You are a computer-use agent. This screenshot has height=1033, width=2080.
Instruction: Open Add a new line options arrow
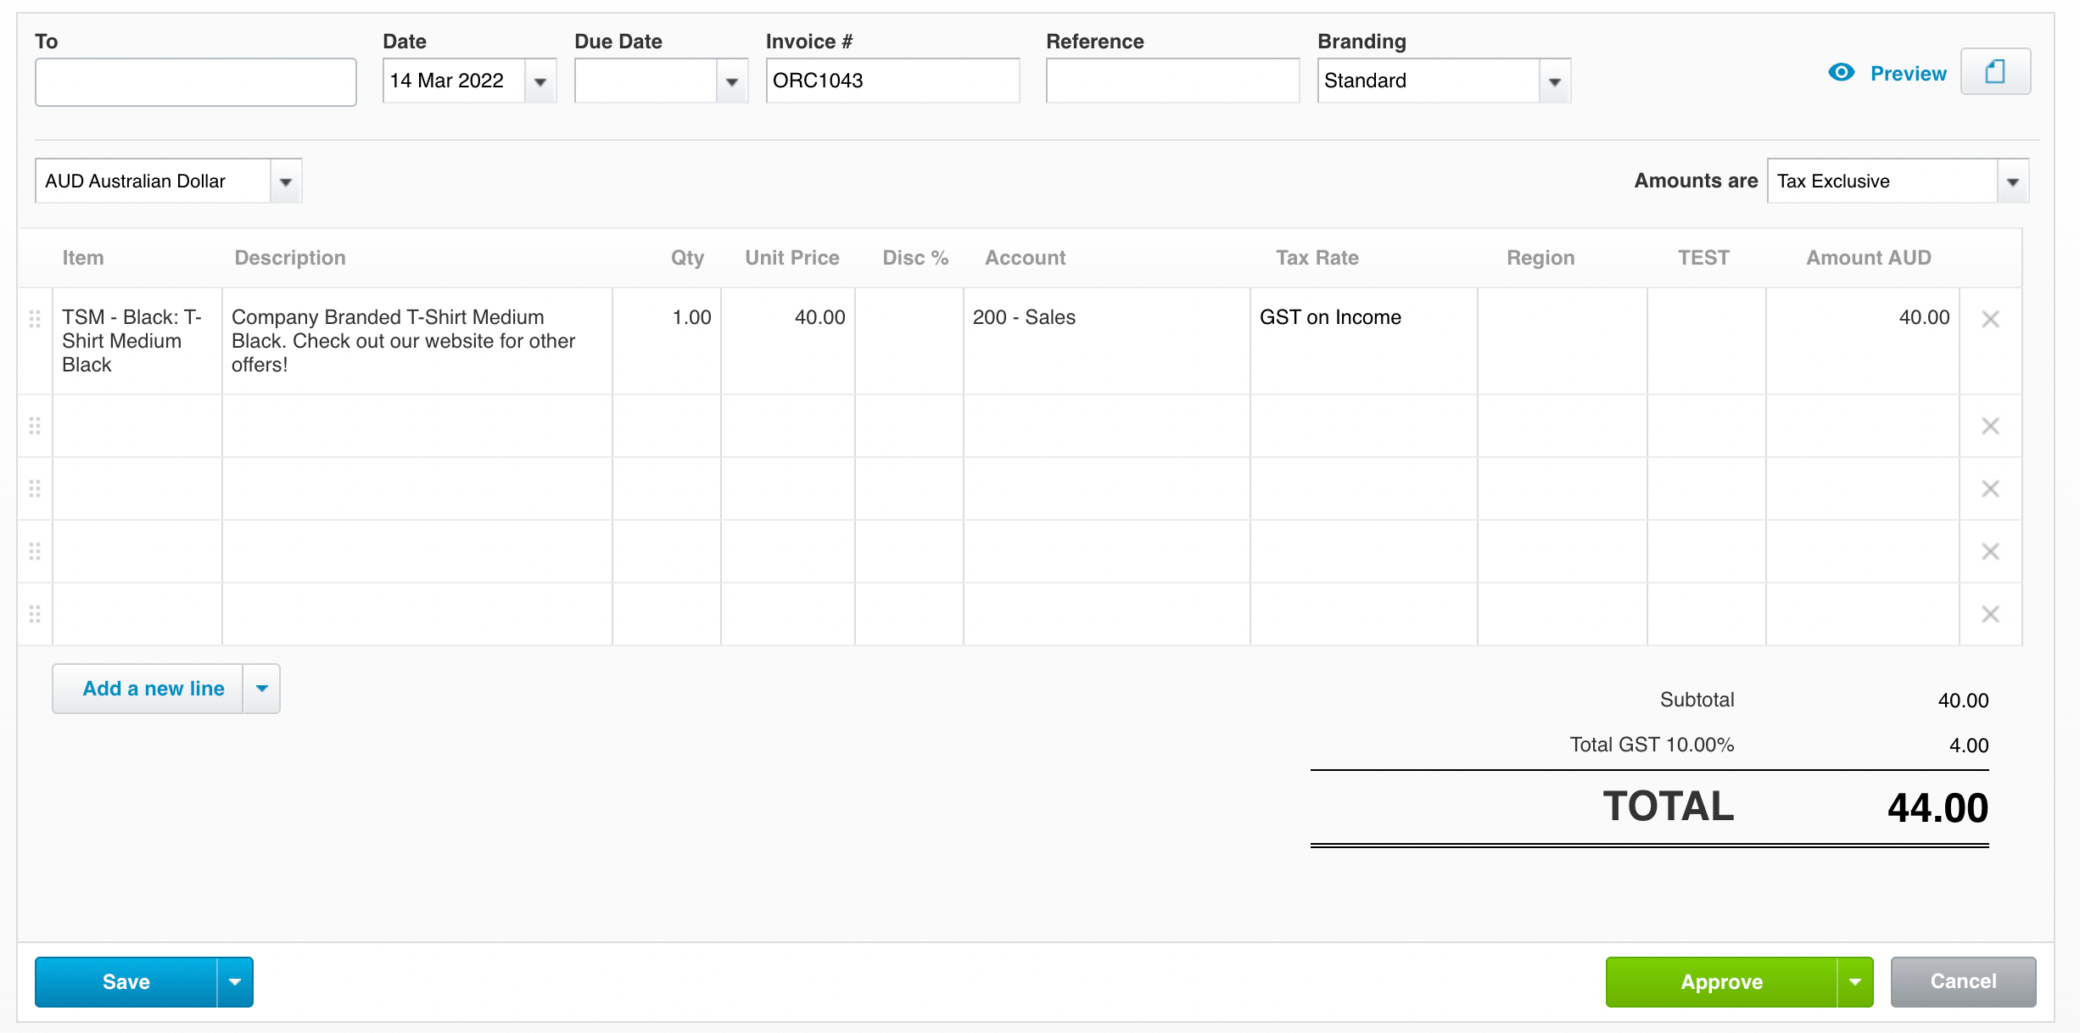262,689
